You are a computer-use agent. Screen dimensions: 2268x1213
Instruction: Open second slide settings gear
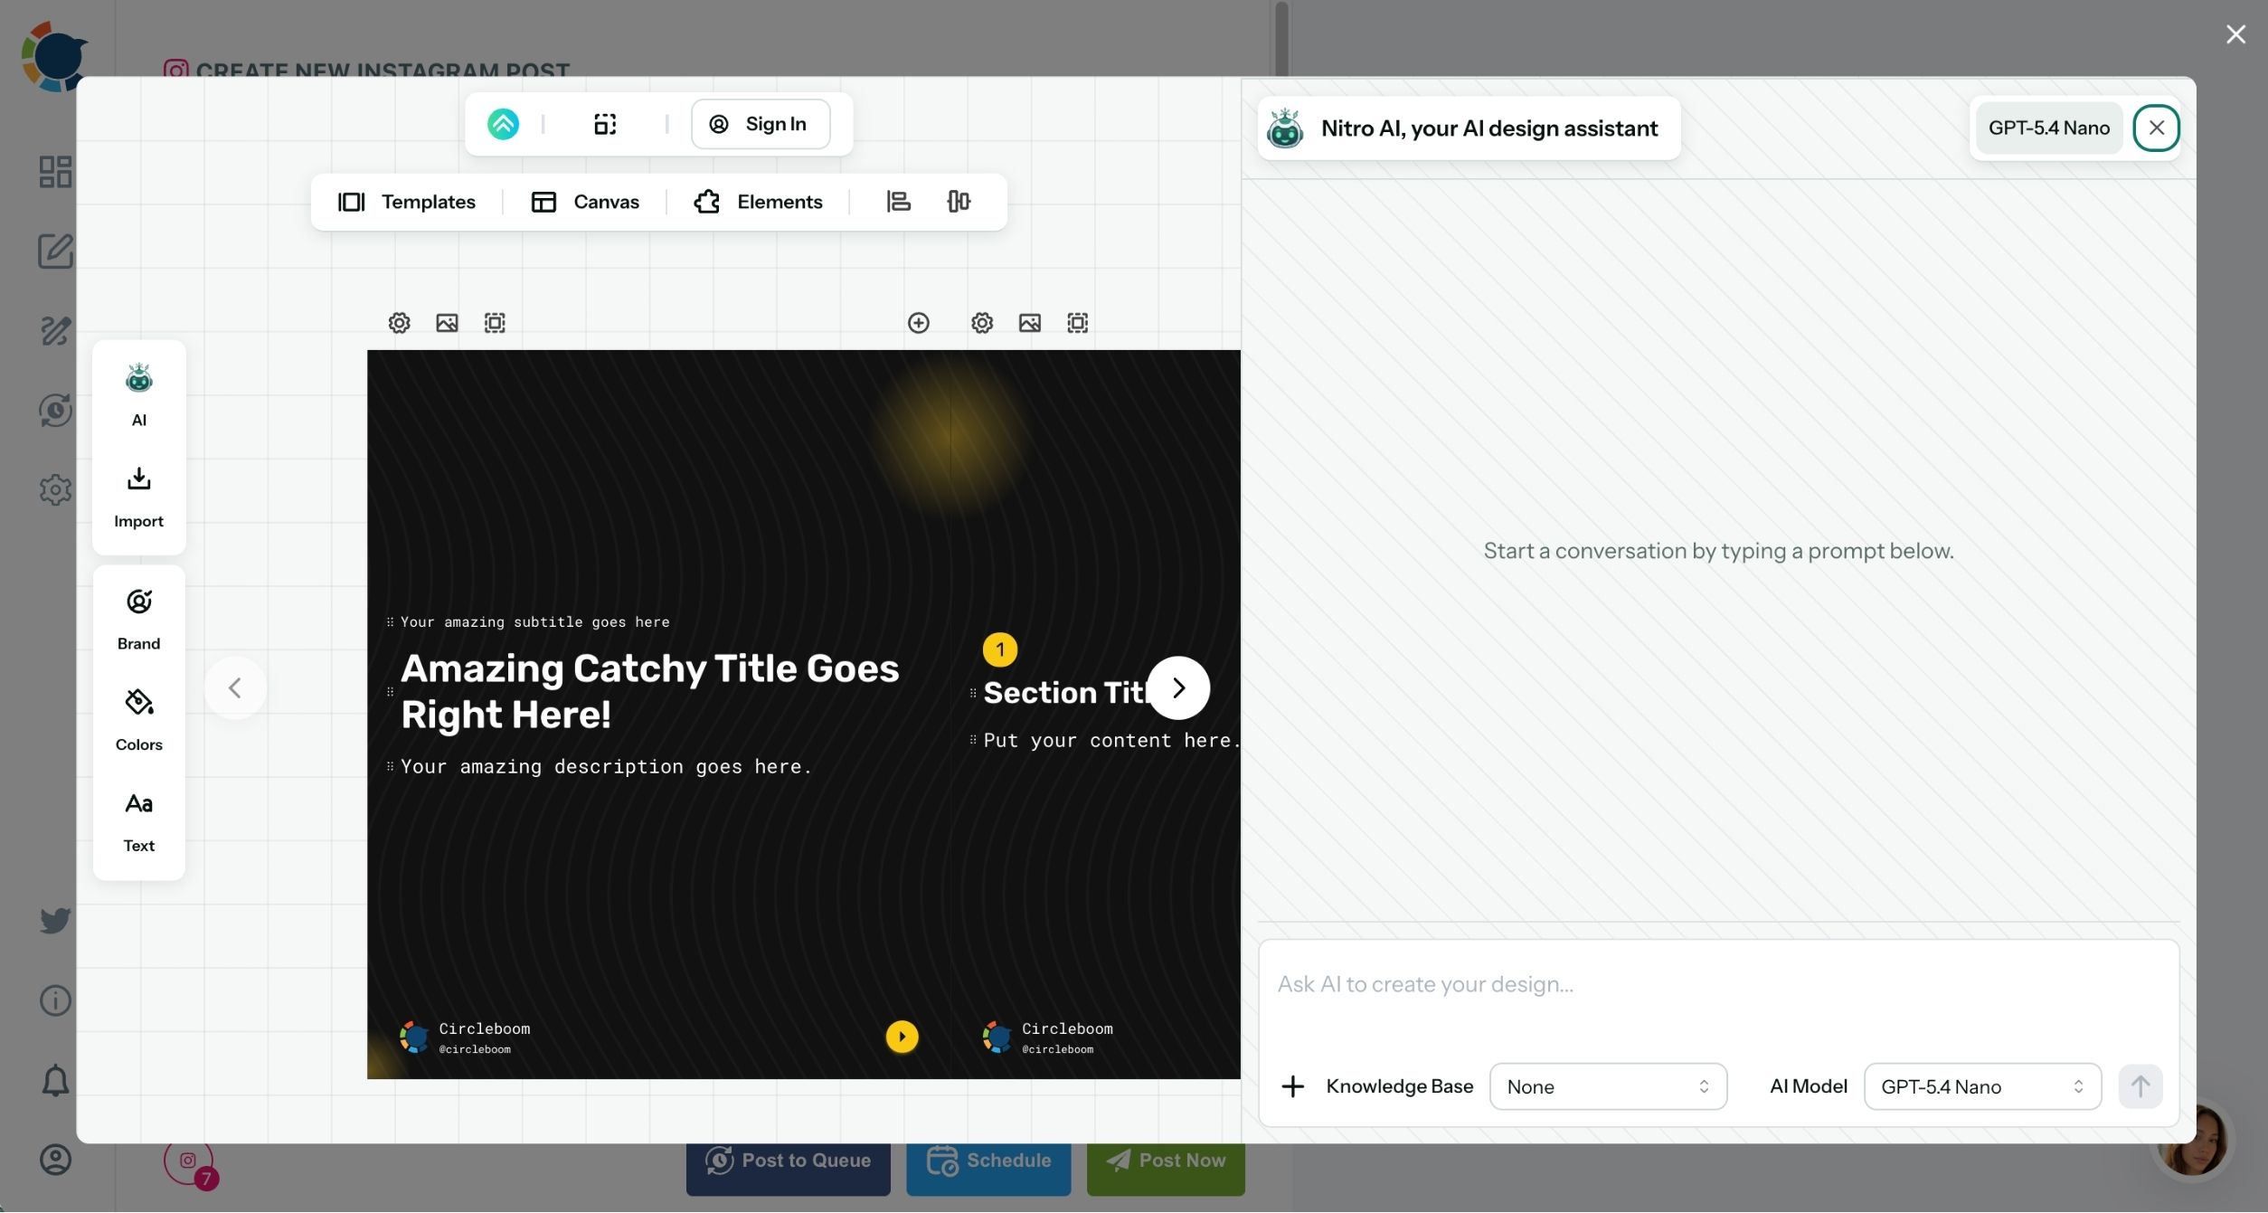pos(982,323)
